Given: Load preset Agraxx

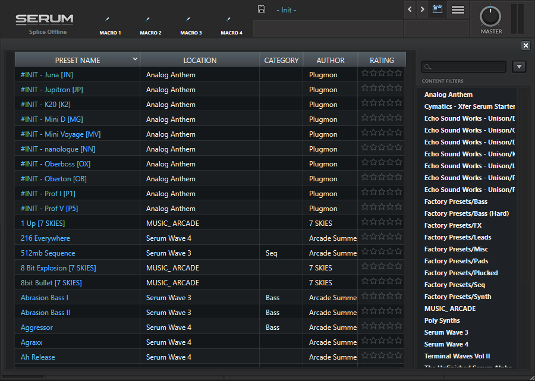Looking at the screenshot, I should click(x=32, y=342).
